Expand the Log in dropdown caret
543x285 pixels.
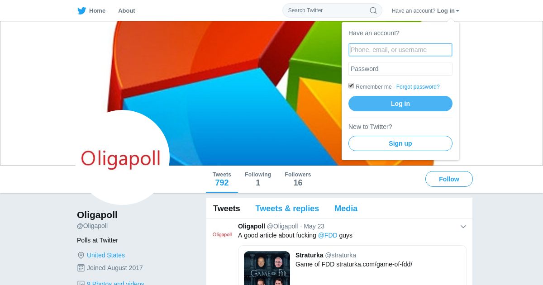(x=457, y=11)
